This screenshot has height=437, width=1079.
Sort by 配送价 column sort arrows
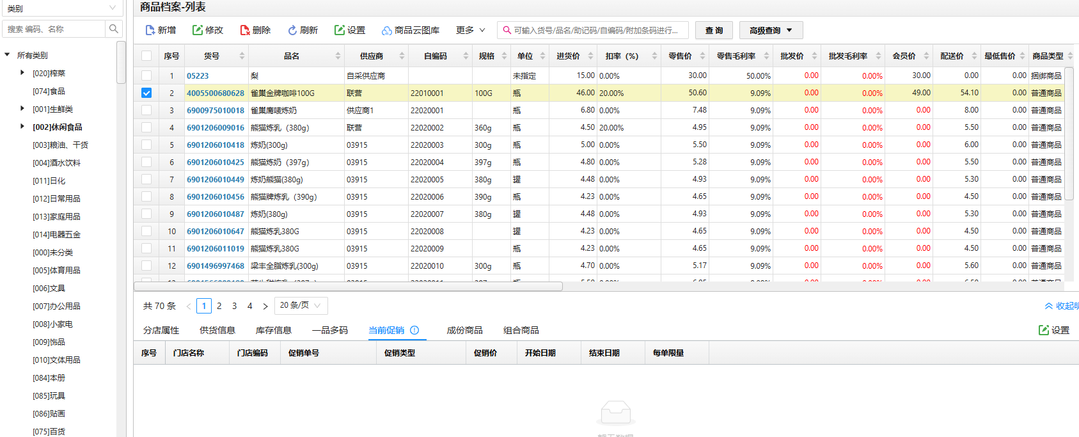tap(974, 56)
